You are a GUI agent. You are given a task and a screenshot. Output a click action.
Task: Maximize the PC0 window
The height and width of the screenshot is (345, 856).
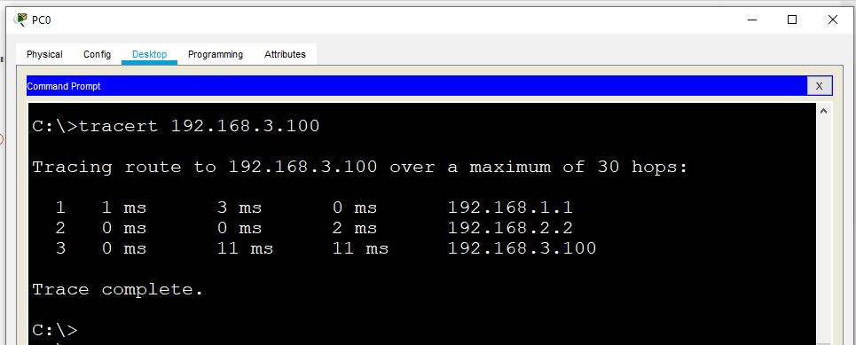(x=792, y=20)
